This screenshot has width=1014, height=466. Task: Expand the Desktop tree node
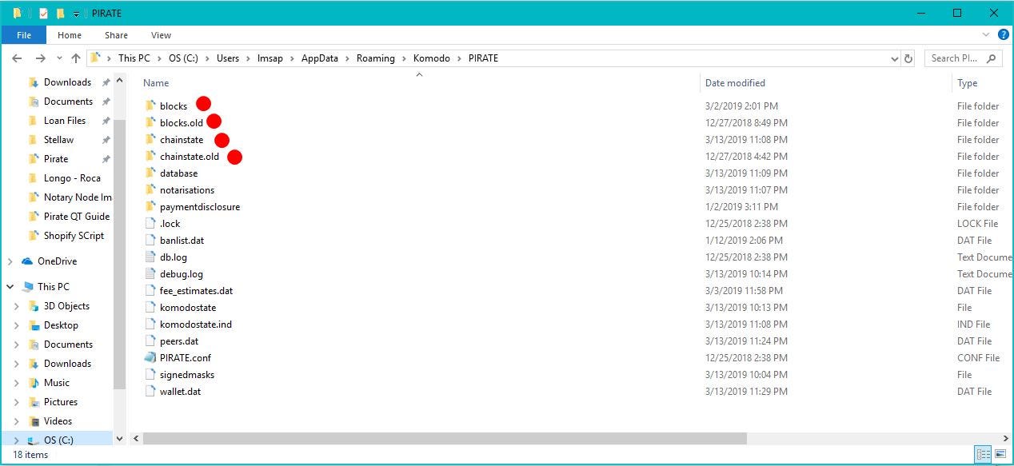pyautogui.click(x=17, y=325)
